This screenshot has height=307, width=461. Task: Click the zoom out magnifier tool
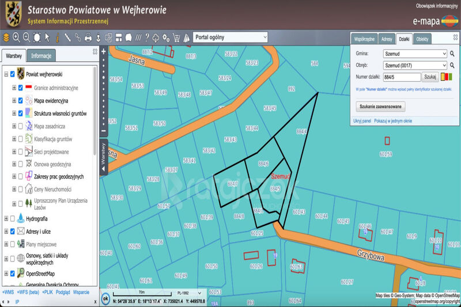(x=27, y=37)
